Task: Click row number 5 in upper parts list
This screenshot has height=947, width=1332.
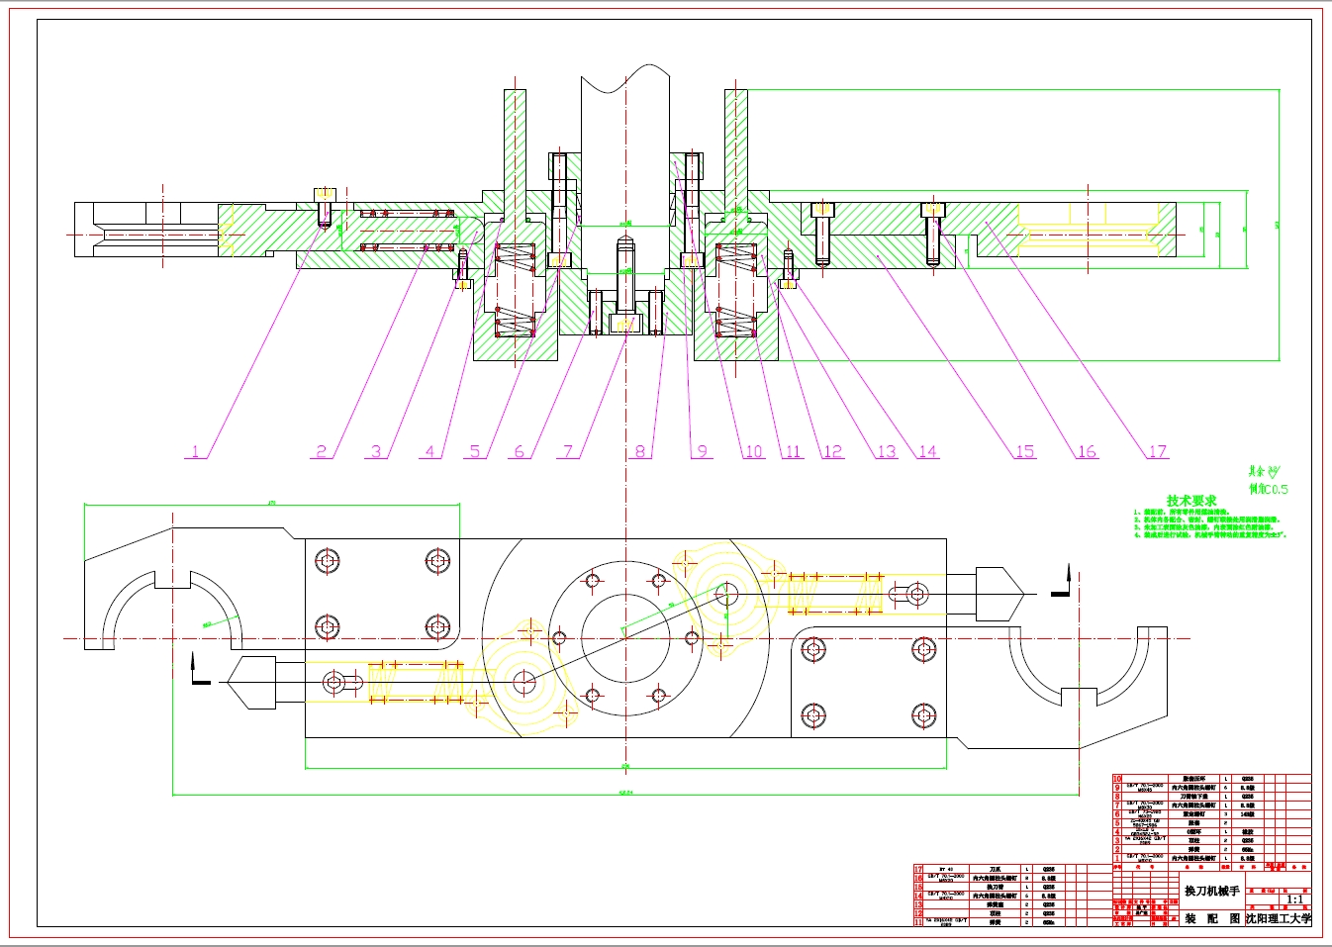Action: 1118,823
